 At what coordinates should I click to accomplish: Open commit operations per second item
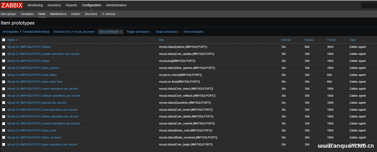pos(44,123)
